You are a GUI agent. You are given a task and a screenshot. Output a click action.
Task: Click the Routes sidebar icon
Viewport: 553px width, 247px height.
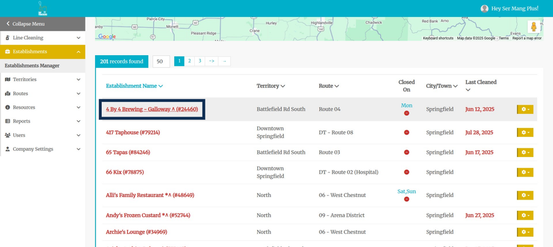coord(7,94)
